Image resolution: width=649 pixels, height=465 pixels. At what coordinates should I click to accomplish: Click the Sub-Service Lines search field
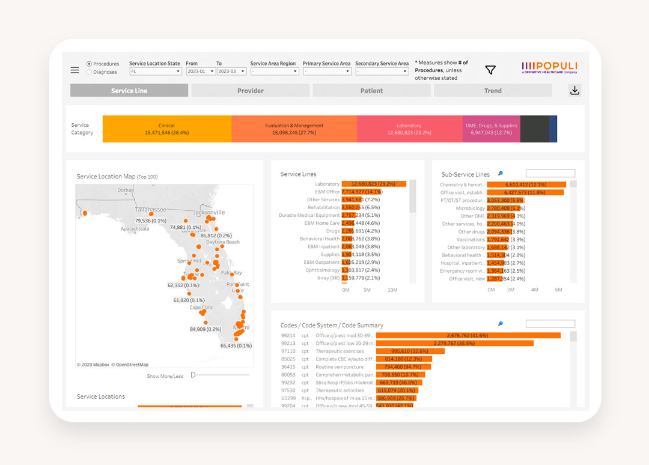coord(550,174)
